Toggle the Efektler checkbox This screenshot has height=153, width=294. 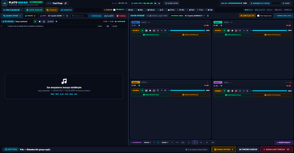(114, 10)
